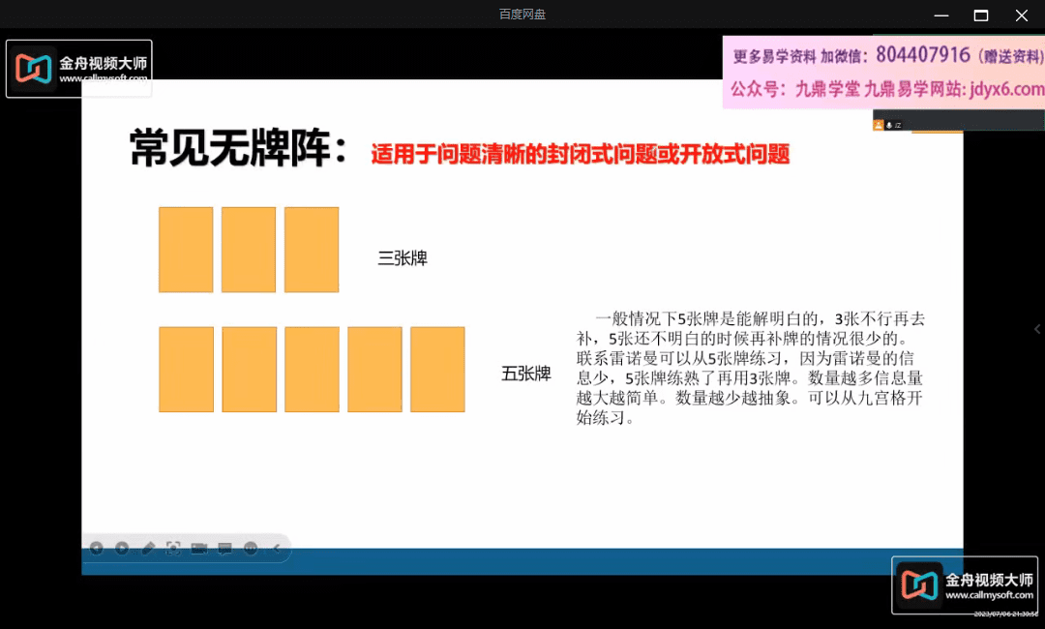Click the focus frame capture icon
Viewport: 1045px width, 629px height.
click(x=173, y=548)
